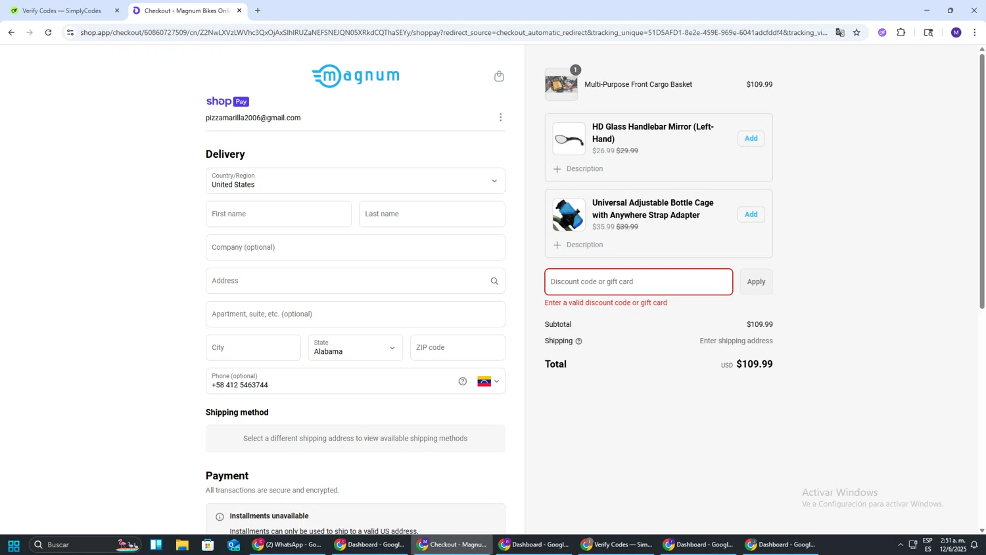
Task: Click the Bottle Cage product thumbnail
Action: point(569,215)
